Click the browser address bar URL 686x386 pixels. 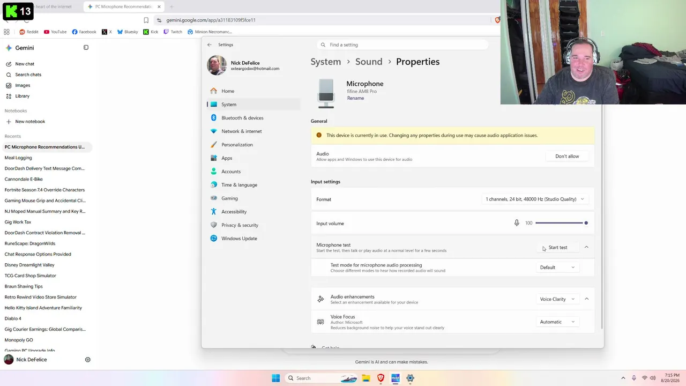[x=211, y=20]
